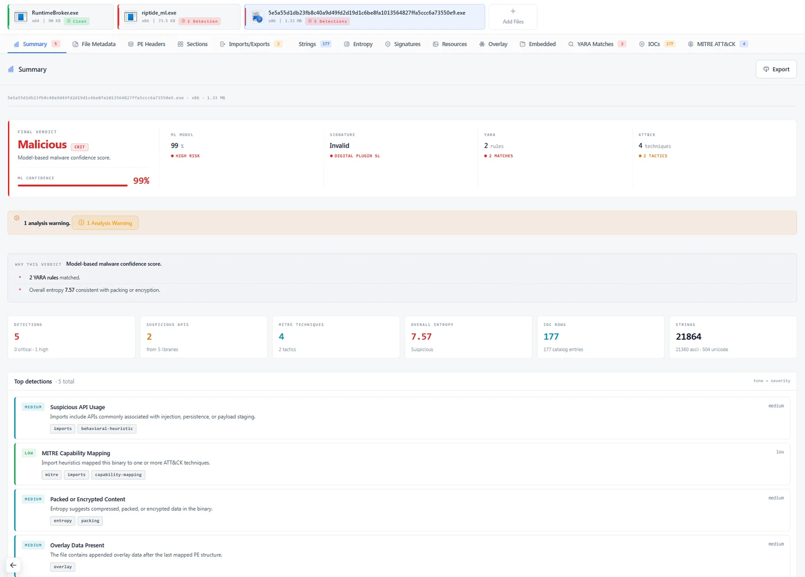Click the back arrow button
This screenshot has height=577, width=805.
tap(13, 565)
